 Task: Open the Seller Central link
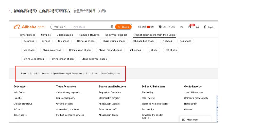148,98
